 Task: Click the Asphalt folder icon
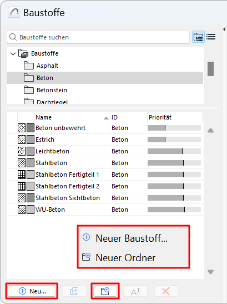pyautogui.click(x=29, y=66)
